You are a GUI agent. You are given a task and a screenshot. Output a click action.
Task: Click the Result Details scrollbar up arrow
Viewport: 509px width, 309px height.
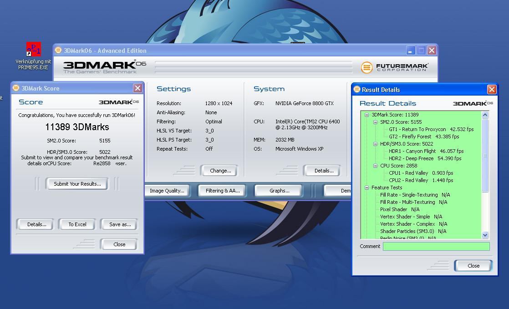(x=485, y=115)
